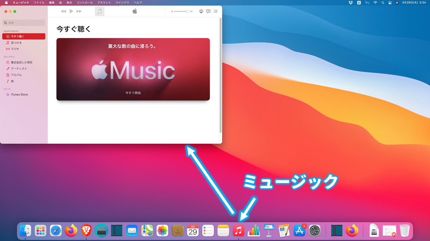The height and width of the screenshot is (241, 430).
Task: Select アーティスト in the library
Action: coord(19,69)
